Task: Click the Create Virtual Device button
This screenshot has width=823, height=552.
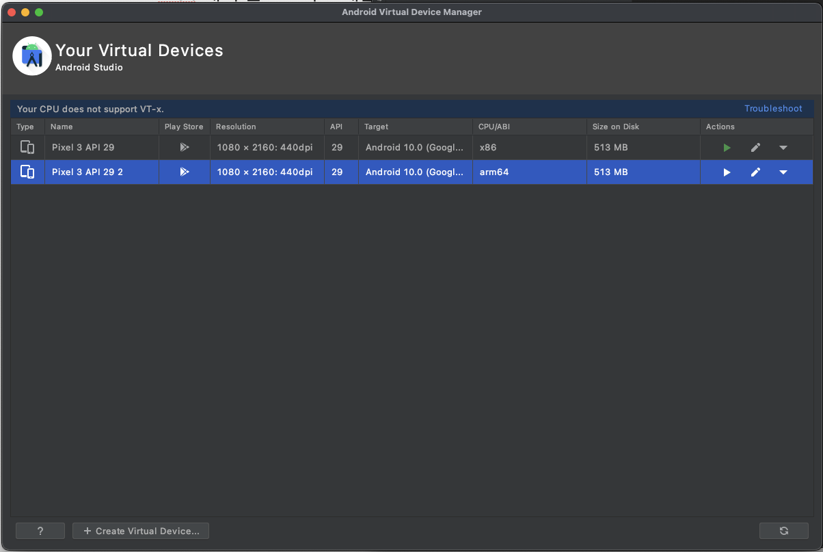Action: [141, 531]
